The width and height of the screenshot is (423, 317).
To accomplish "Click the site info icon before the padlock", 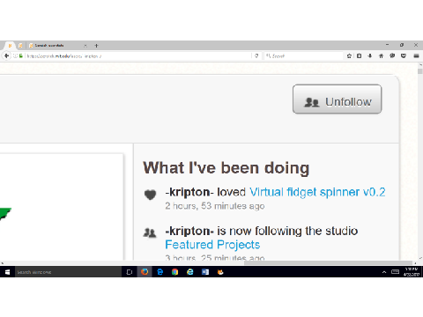I will click(15, 55).
